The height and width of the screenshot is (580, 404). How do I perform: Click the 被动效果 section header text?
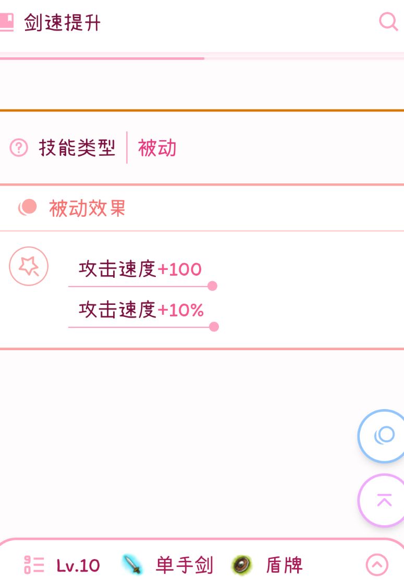(x=88, y=208)
